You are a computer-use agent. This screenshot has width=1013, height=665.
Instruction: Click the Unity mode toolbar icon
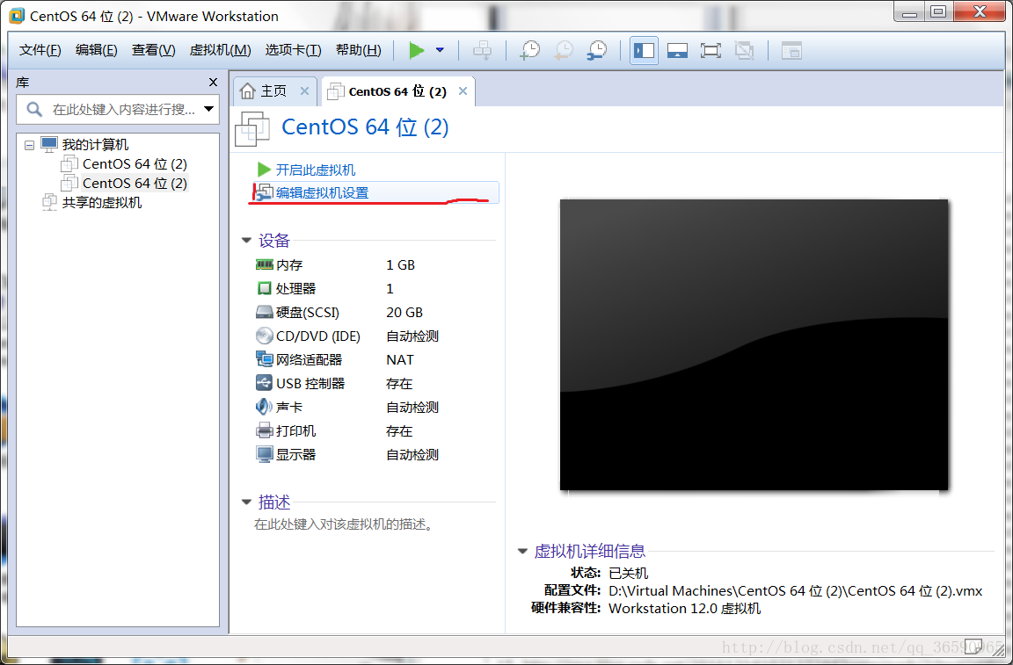pyautogui.click(x=744, y=50)
